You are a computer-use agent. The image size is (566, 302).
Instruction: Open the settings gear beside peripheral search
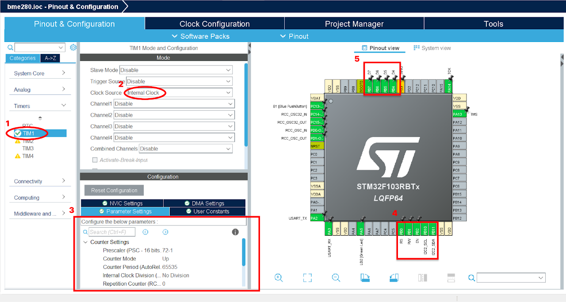point(73,47)
